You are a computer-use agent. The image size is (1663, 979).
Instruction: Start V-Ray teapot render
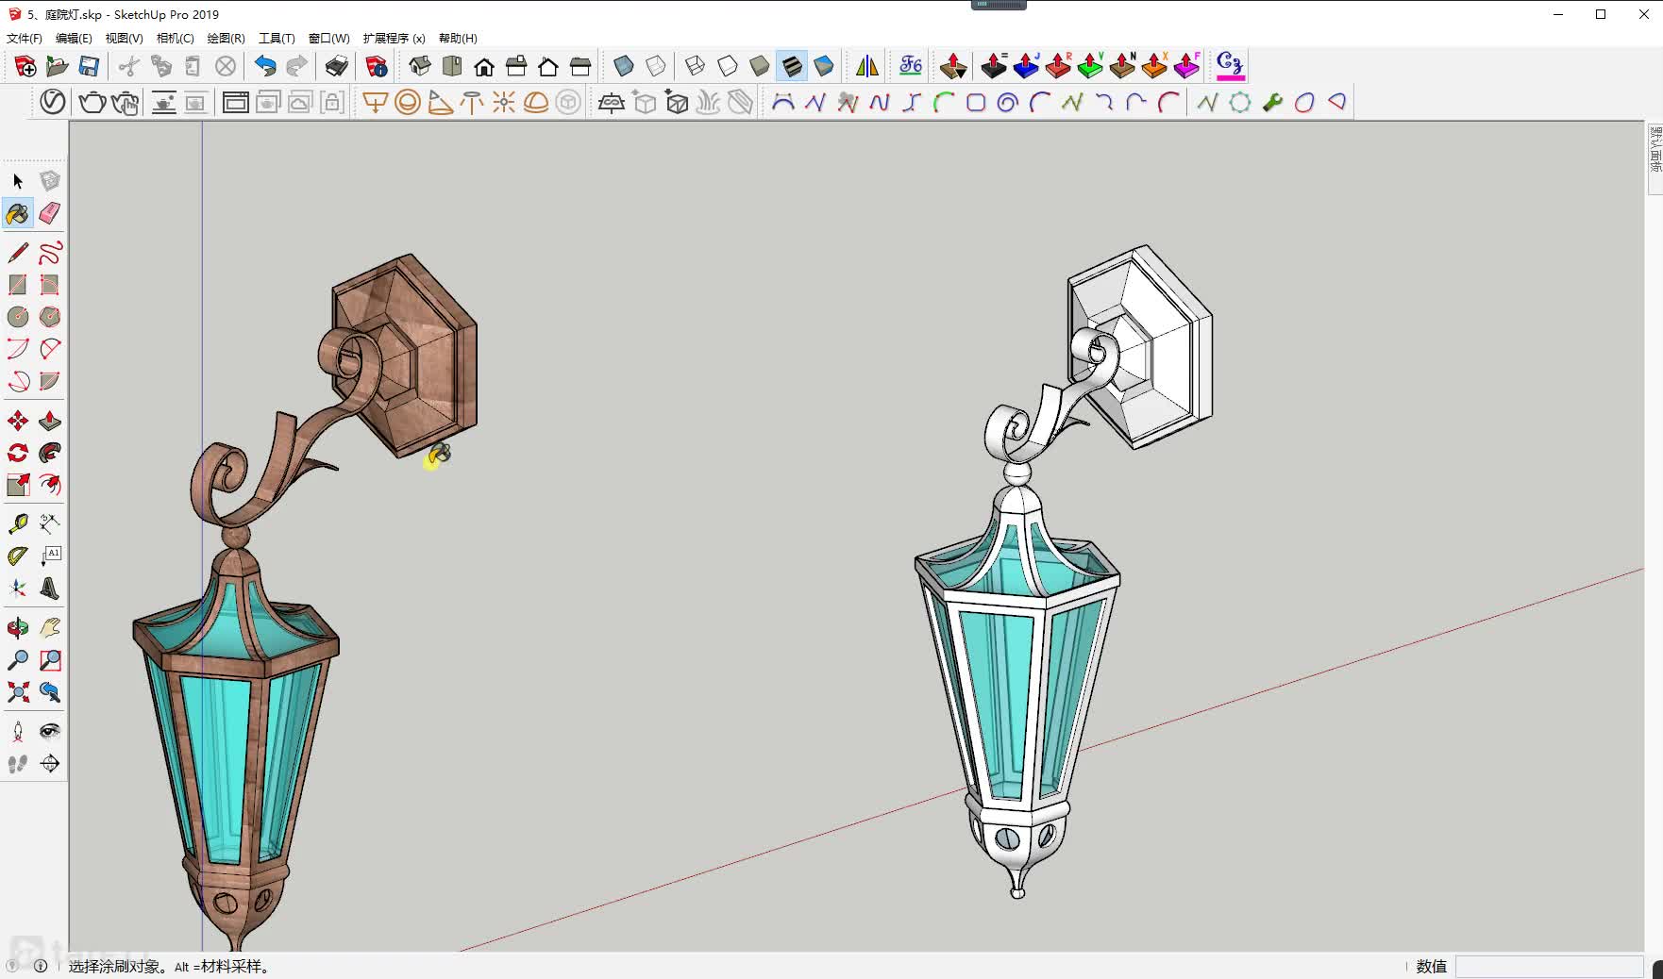click(92, 102)
